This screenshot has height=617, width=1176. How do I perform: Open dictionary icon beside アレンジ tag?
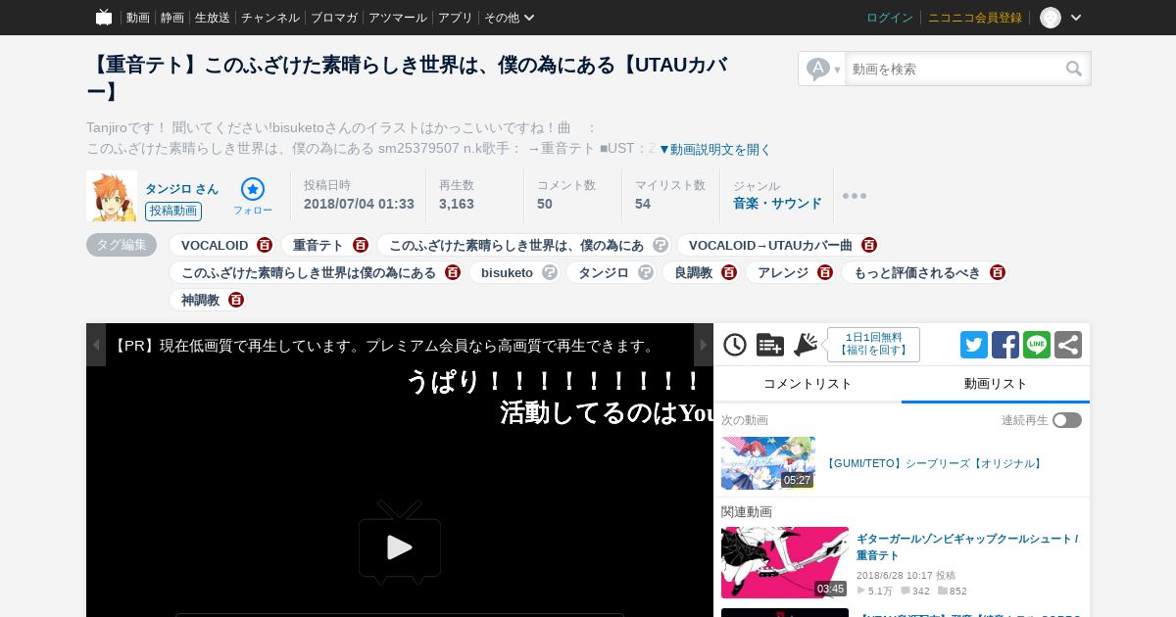click(825, 272)
